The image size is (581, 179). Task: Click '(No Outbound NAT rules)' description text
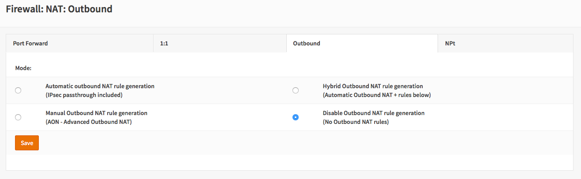coord(356,122)
